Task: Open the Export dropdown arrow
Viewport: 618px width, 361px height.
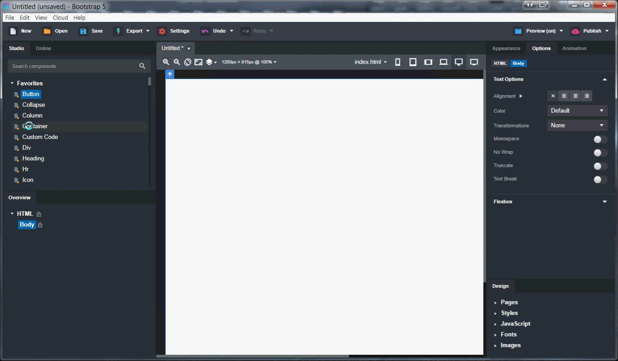Action: point(147,31)
